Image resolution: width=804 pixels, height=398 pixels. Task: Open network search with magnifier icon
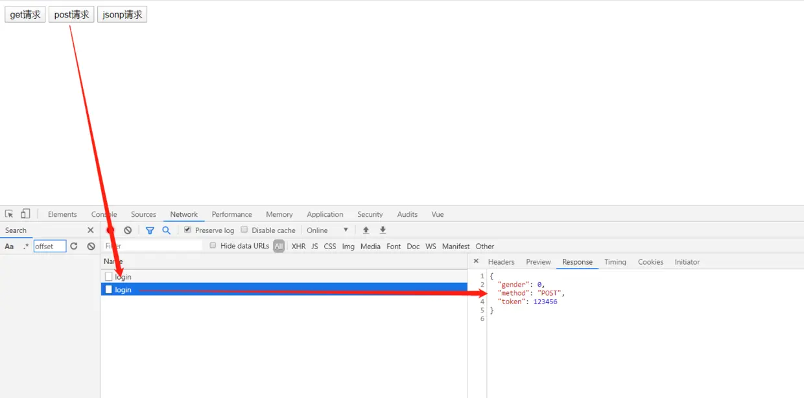167,230
